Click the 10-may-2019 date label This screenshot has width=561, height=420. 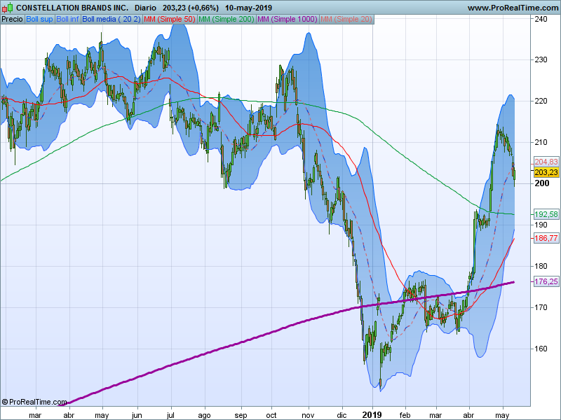pyautogui.click(x=248, y=8)
